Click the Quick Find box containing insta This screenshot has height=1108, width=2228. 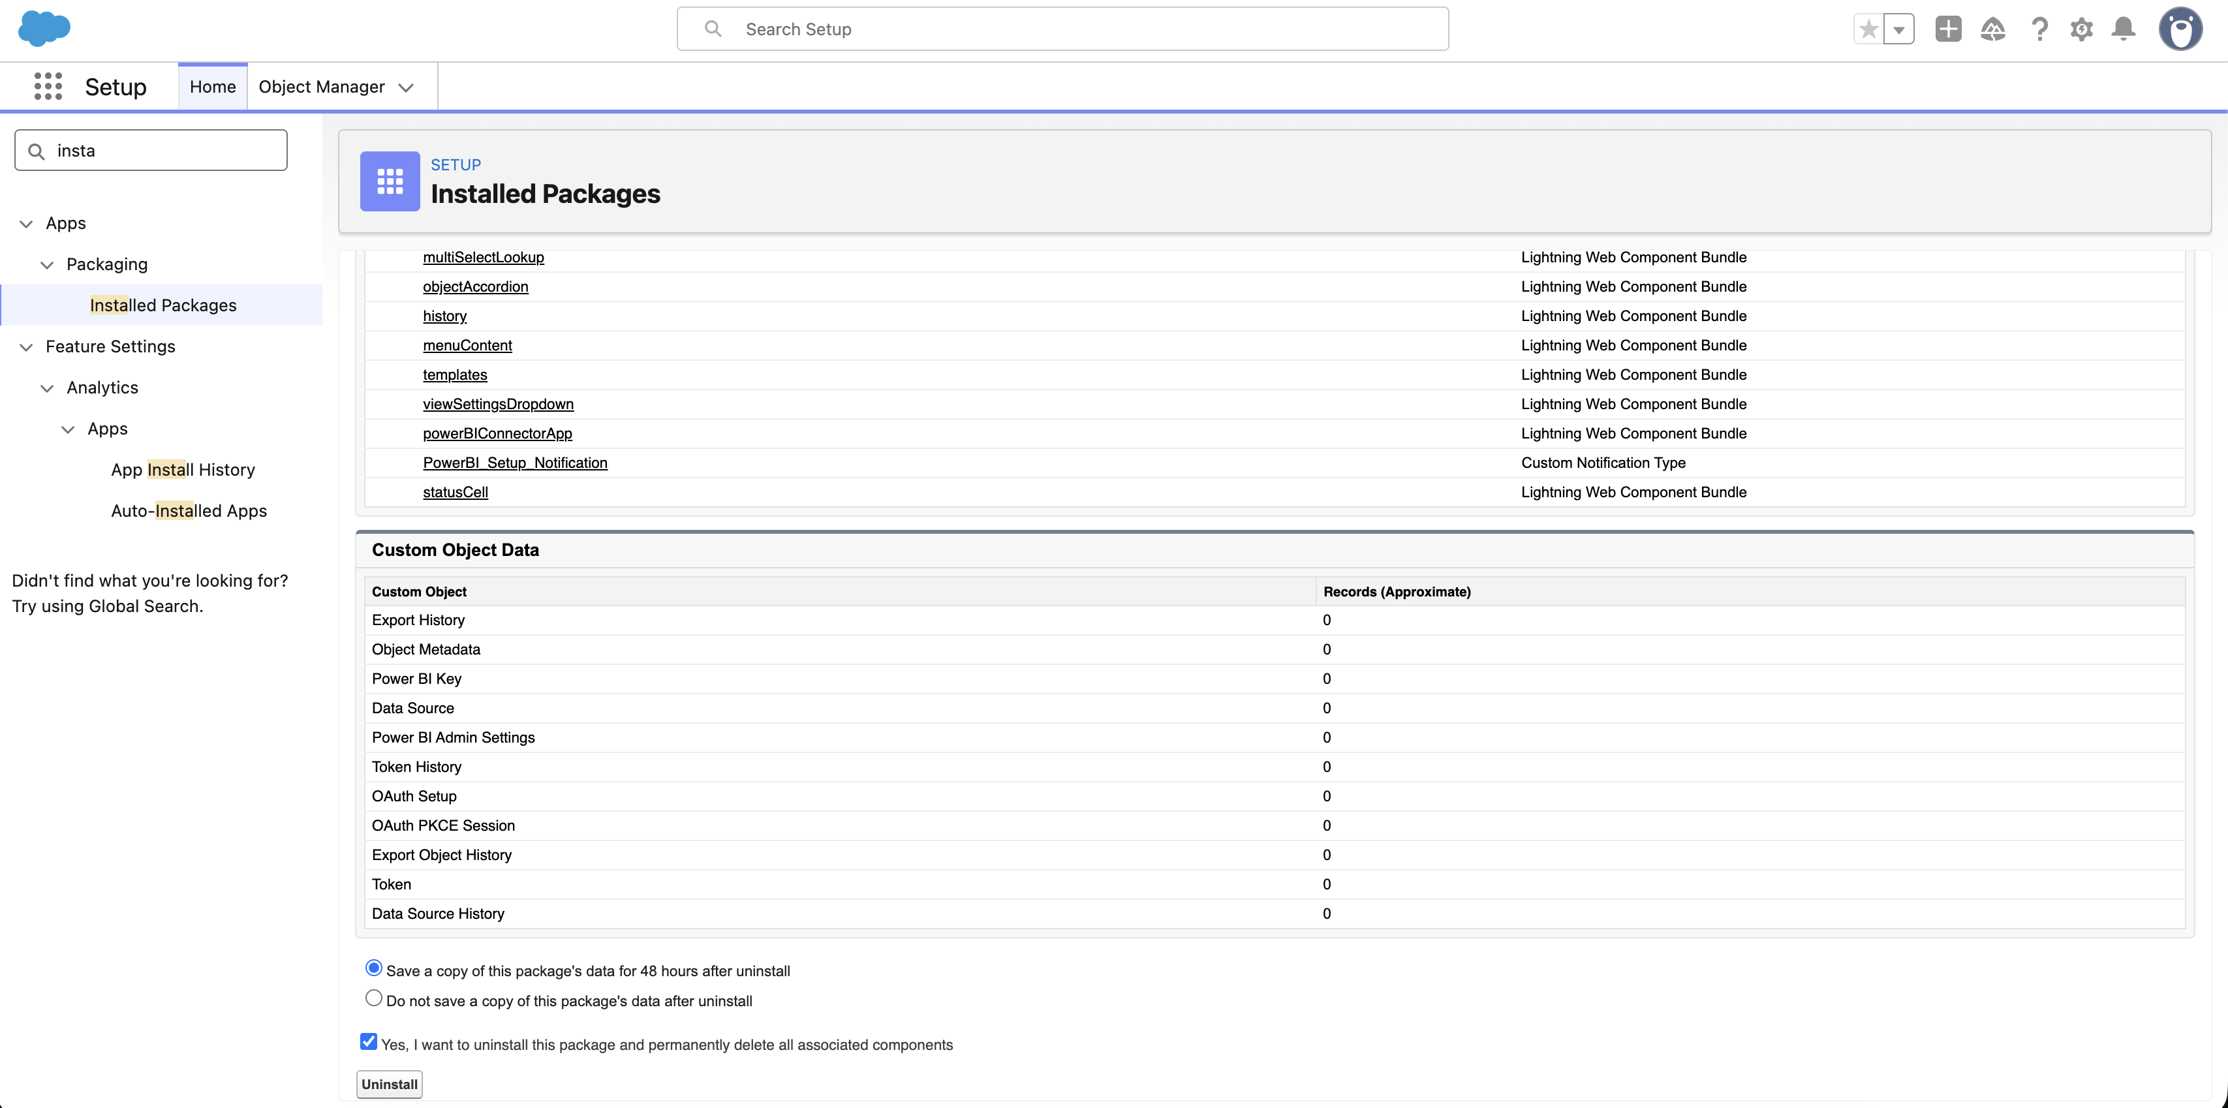point(151,151)
